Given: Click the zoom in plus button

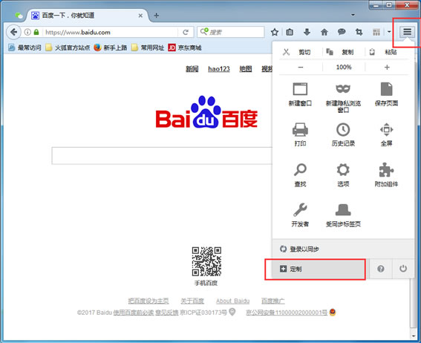Looking at the screenshot, I should point(387,67).
